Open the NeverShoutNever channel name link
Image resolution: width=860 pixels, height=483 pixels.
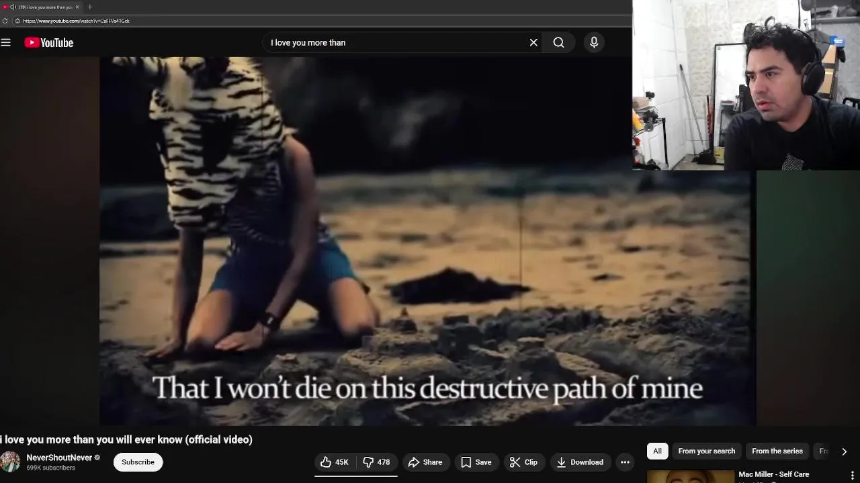pos(59,458)
